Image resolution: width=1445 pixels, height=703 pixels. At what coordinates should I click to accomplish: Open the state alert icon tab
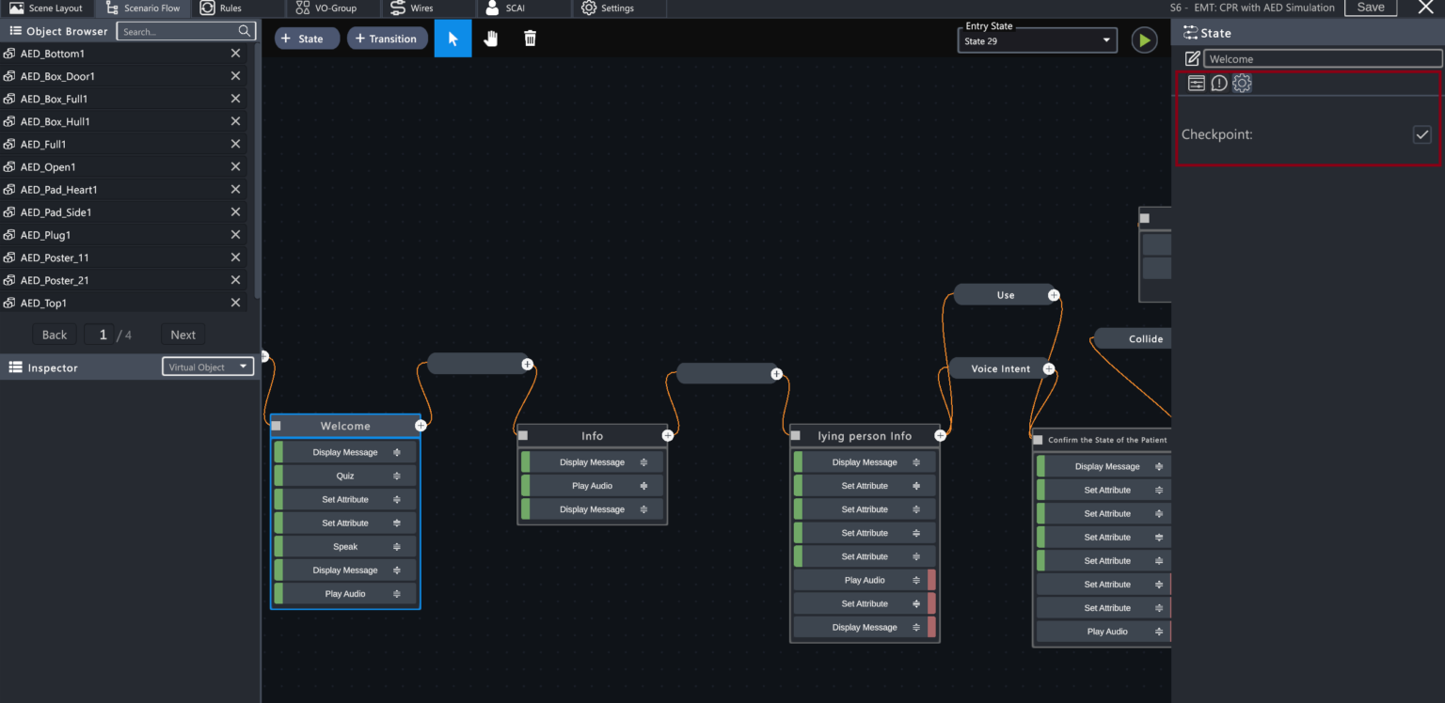(x=1219, y=84)
